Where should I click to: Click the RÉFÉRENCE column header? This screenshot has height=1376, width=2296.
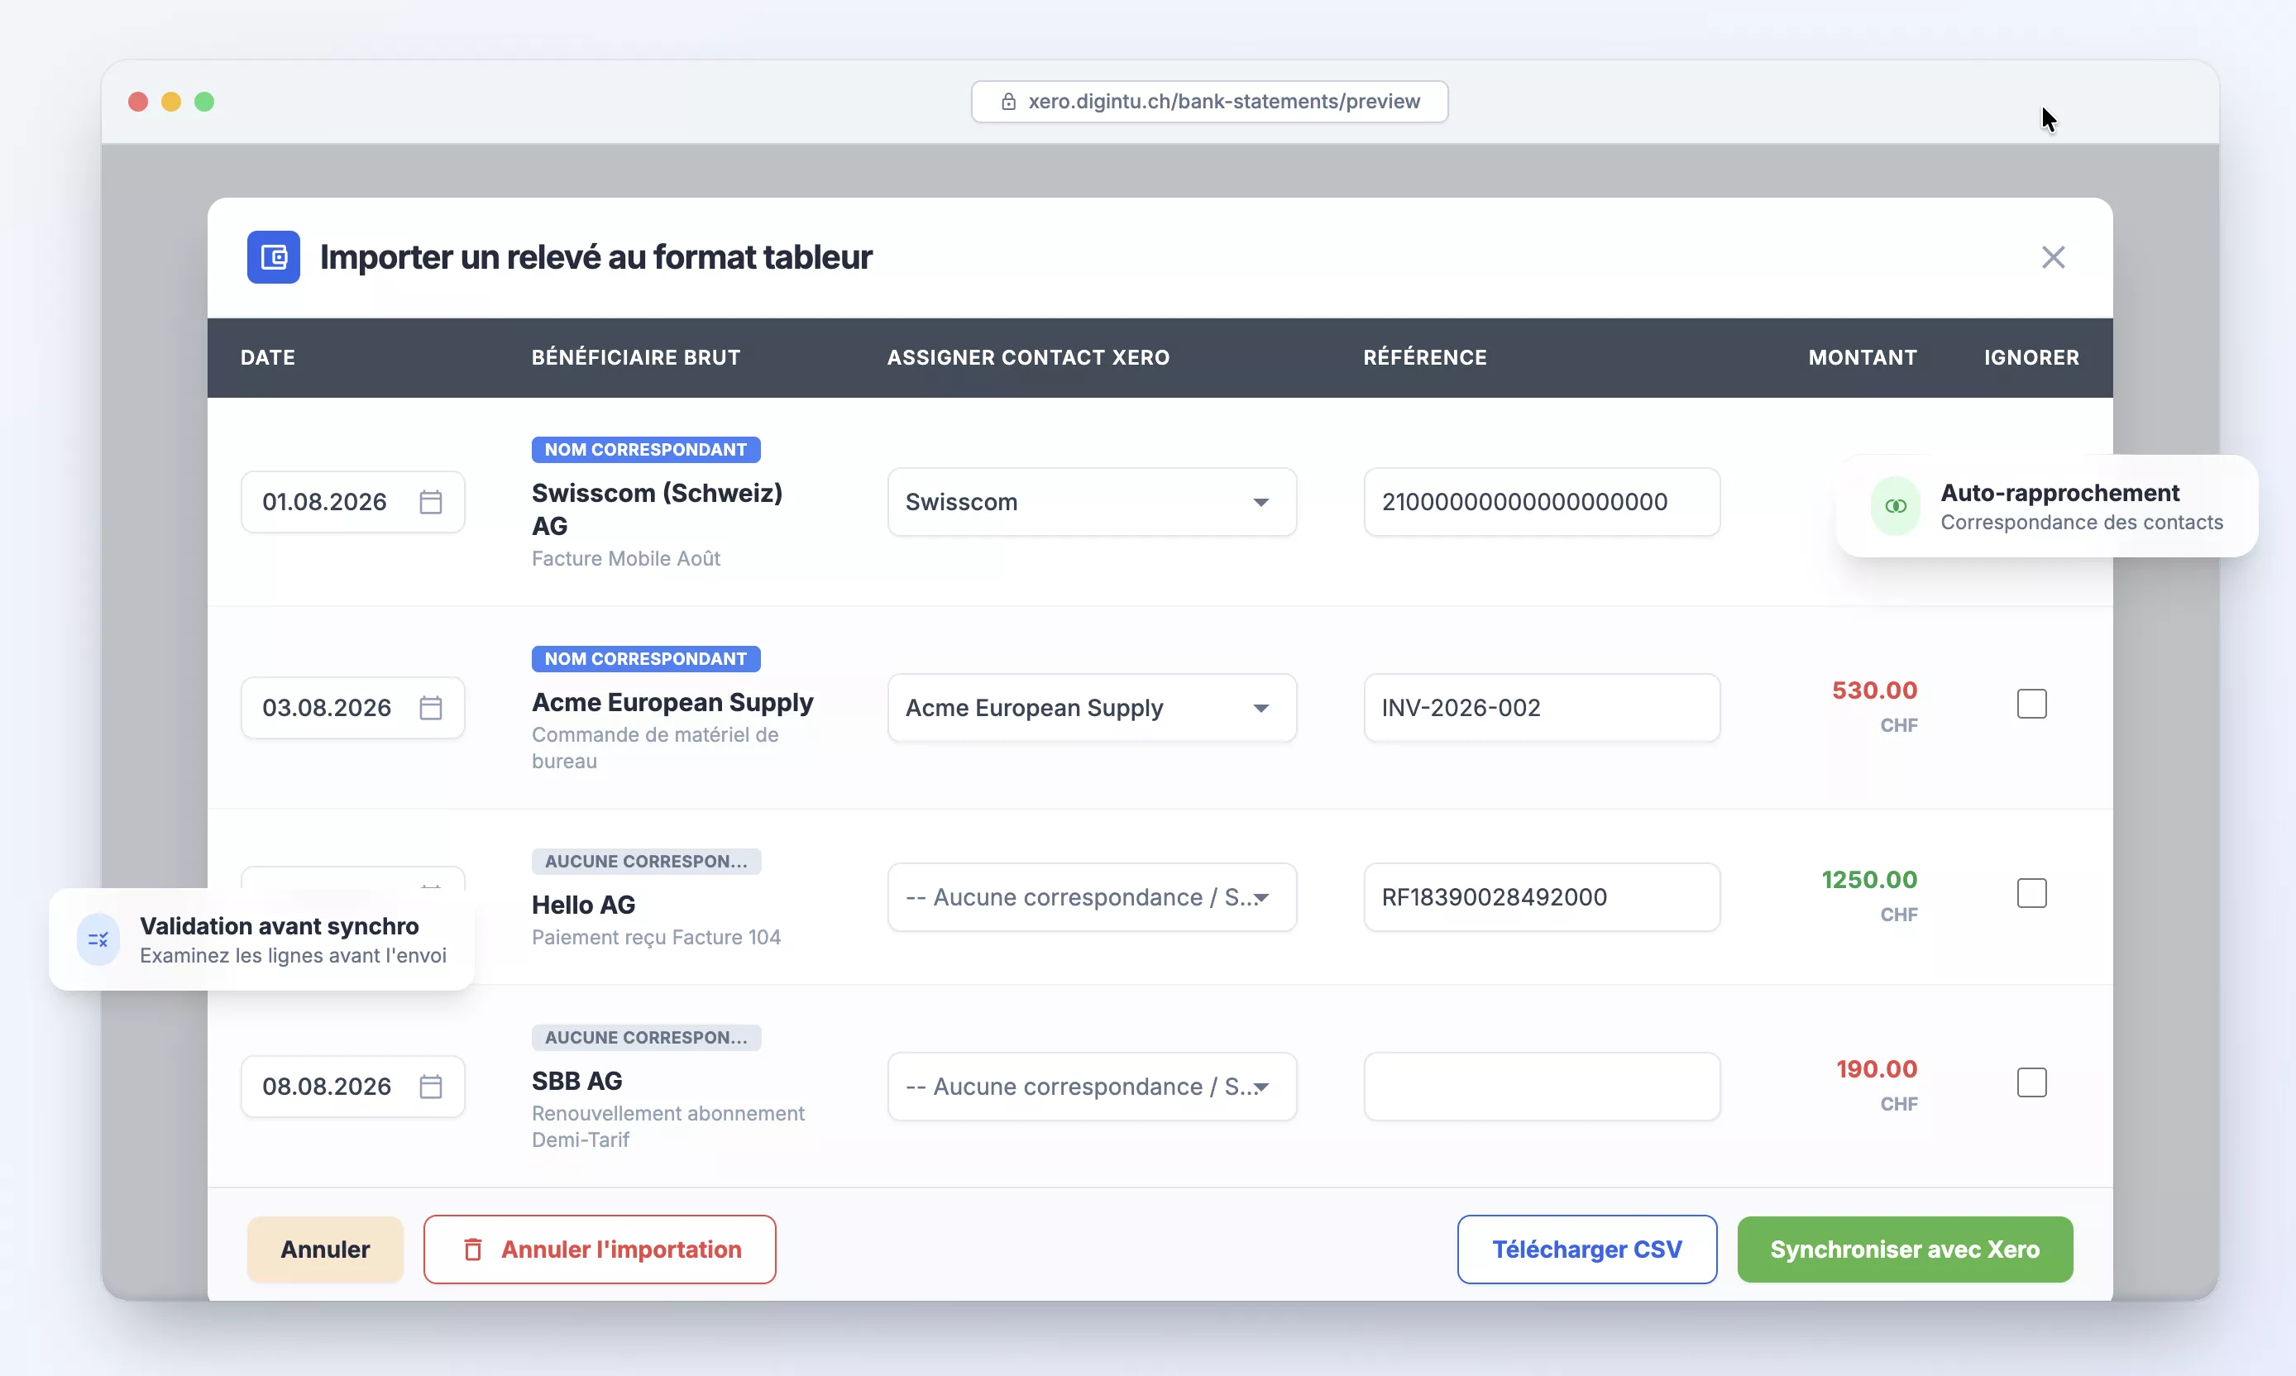click(x=1425, y=357)
